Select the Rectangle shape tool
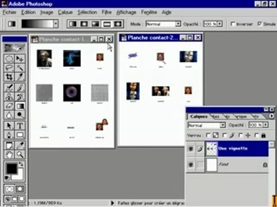The width and height of the screenshot is (277, 207). pyautogui.click(x=20, y=135)
